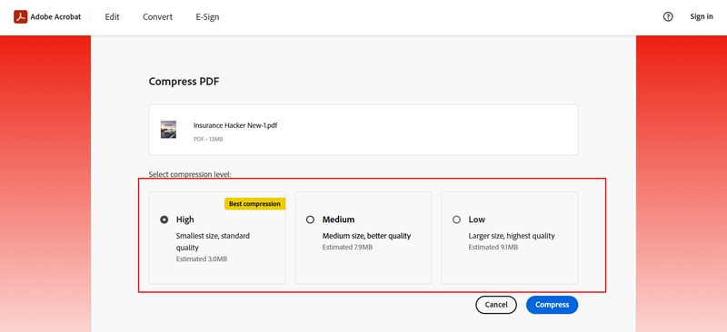Open the Convert menu
The width and height of the screenshot is (727, 332).
157,16
